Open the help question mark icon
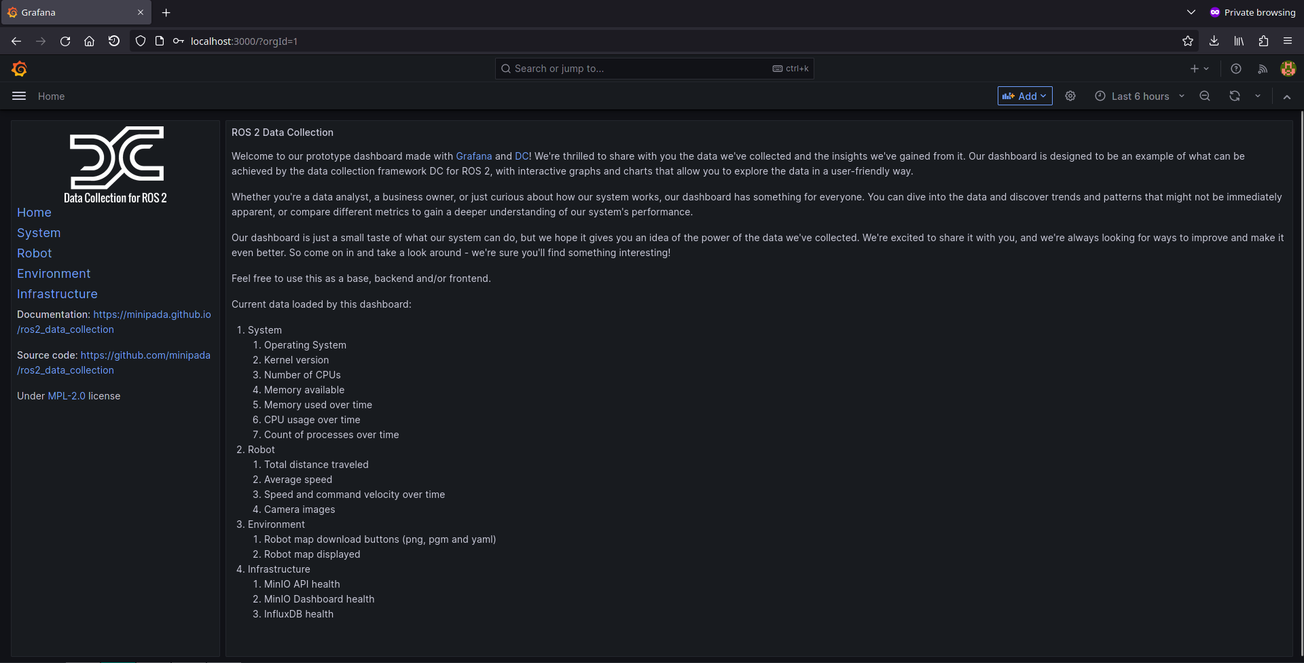1304x663 pixels. click(x=1236, y=69)
